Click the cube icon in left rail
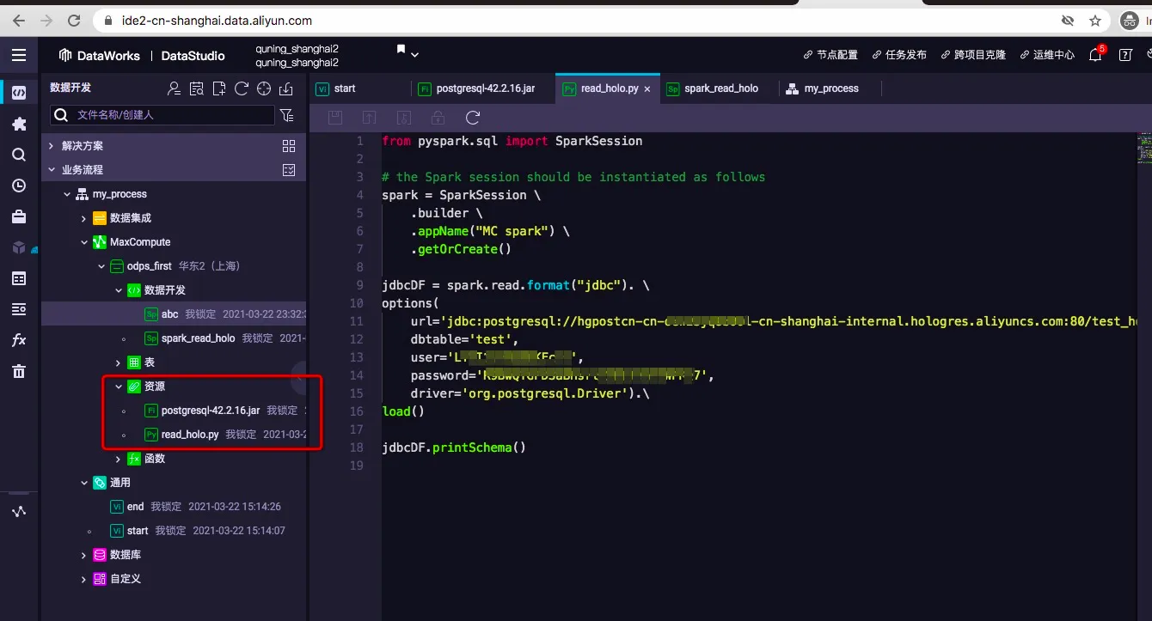Viewport: 1152px width, 621px height. tap(19, 247)
